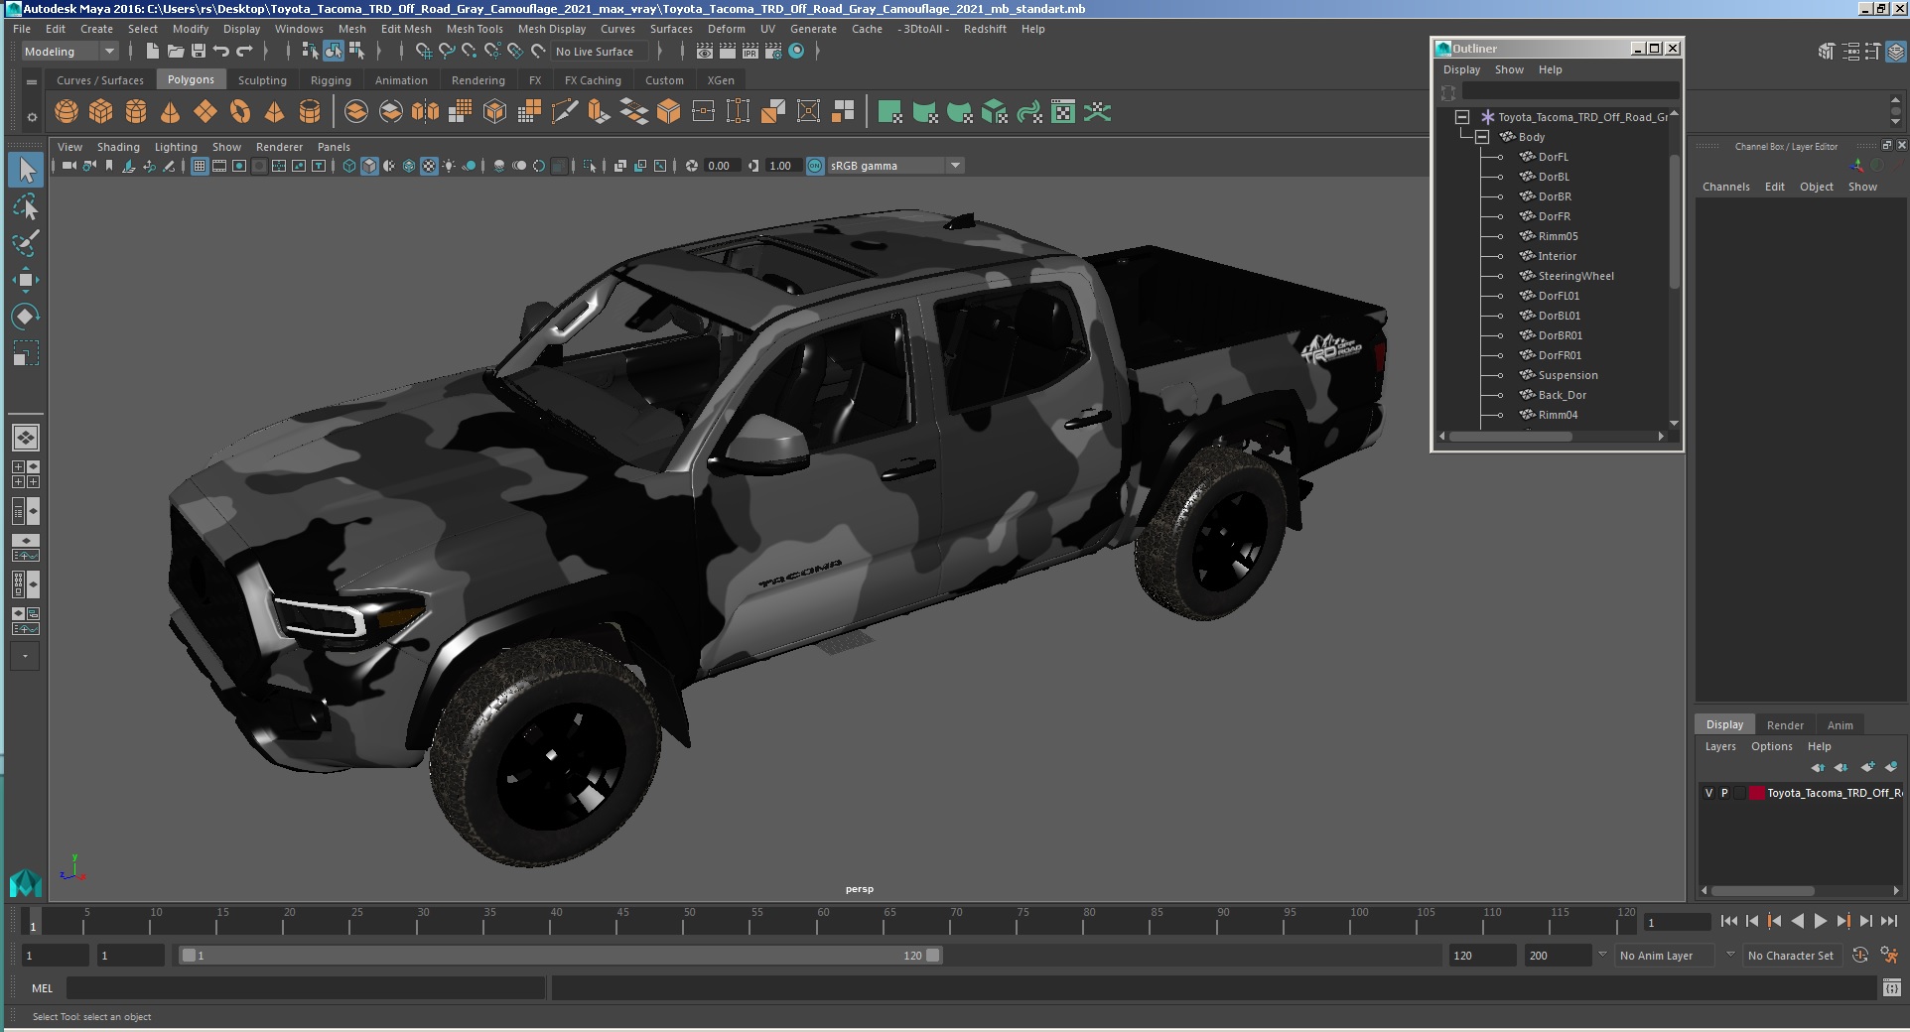
Task: Toggle layer visibility V box
Action: point(1708,793)
